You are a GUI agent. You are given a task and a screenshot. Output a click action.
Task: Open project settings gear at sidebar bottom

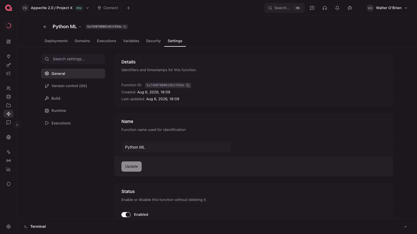pos(9,227)
